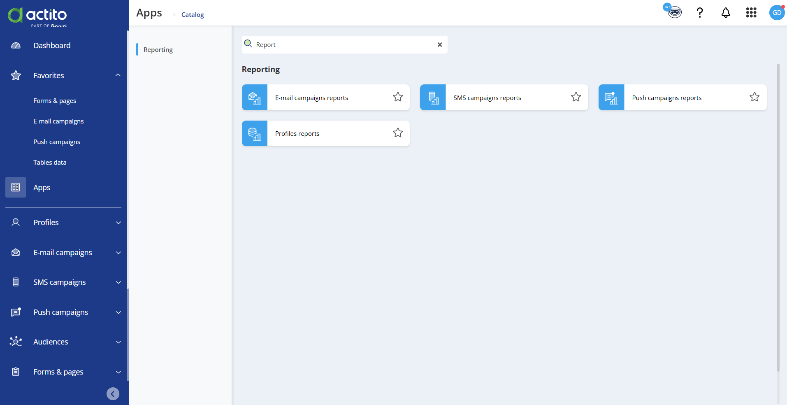Favorite SMS campaigns reports with its star

point(576,97)
